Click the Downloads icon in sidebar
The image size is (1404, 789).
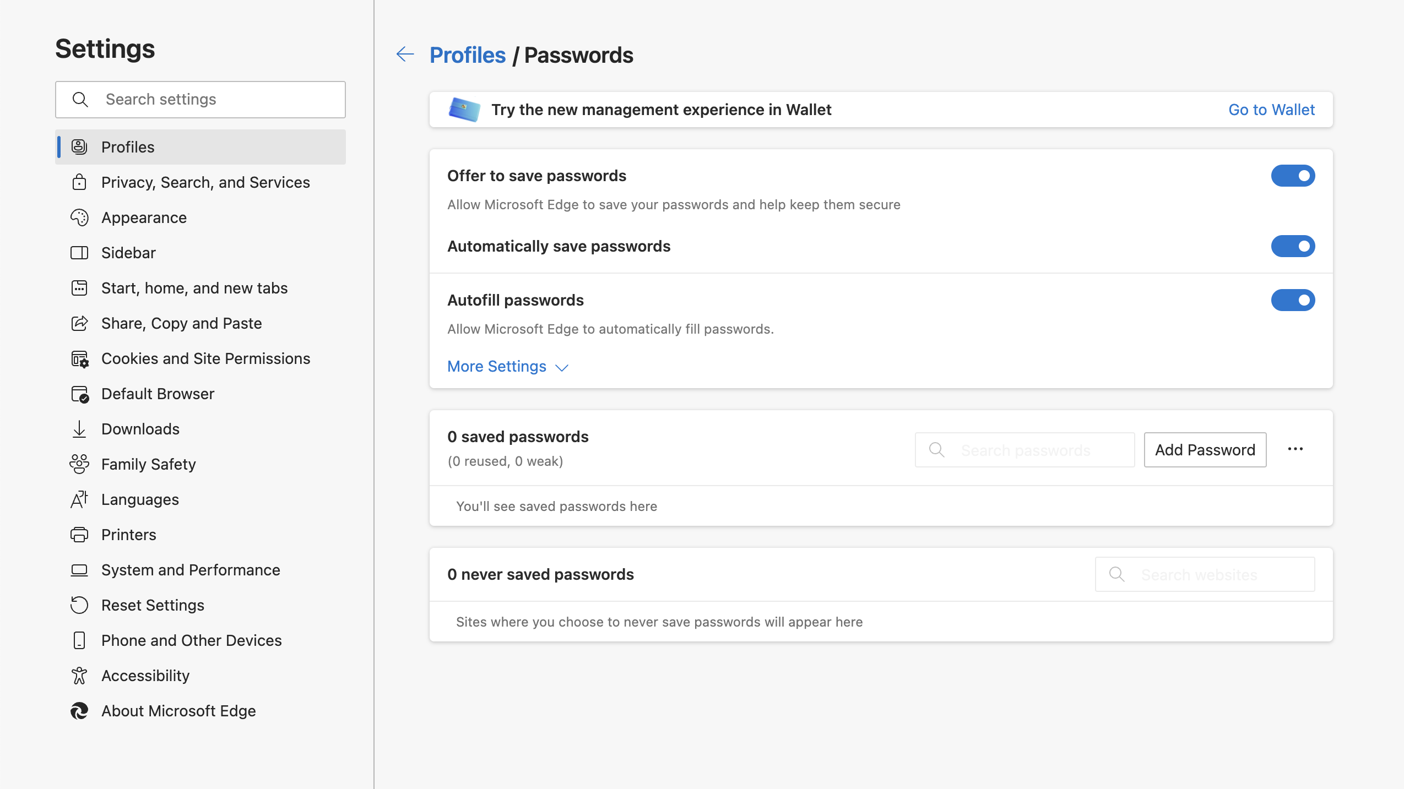(80, 429)
